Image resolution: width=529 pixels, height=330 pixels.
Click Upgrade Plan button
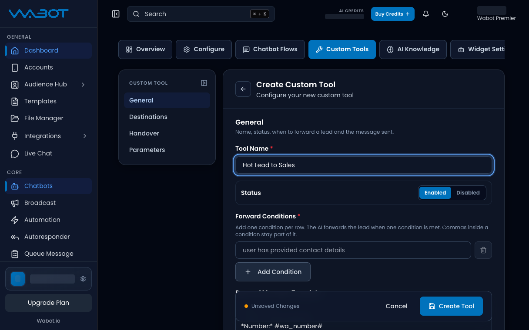click(48, 303)
